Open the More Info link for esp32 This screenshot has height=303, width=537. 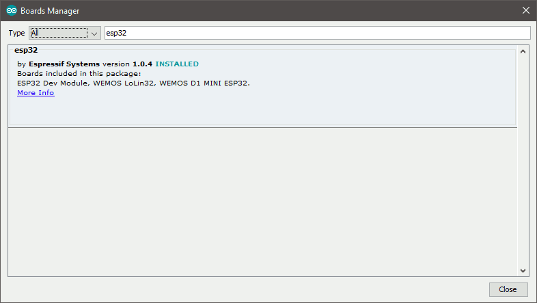coord(36,93)
